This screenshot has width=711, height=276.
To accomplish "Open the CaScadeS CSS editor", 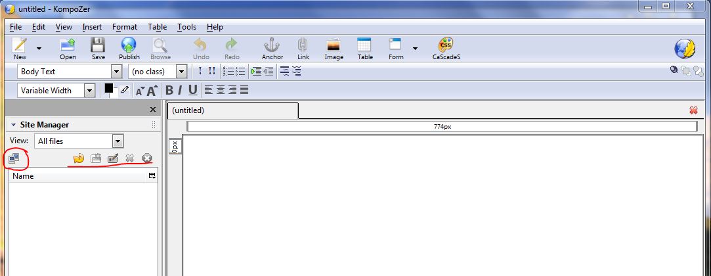I will click(446, 49).
